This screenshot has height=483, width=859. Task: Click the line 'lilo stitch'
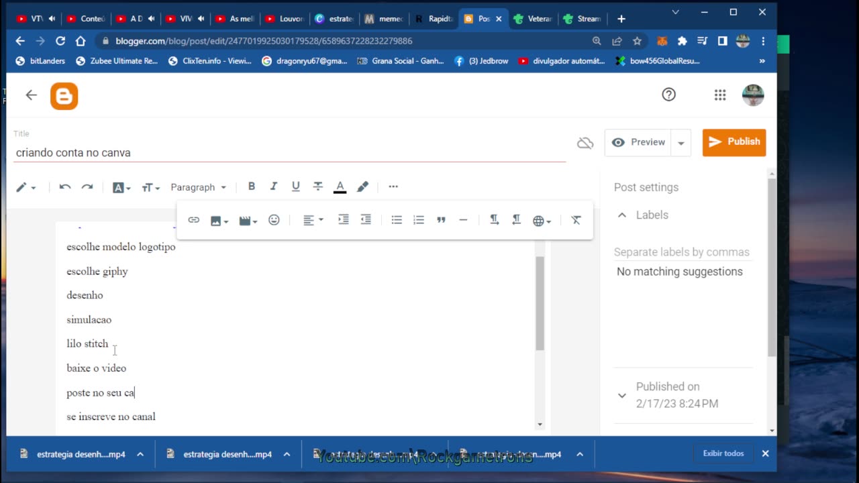pyautogui.click(x=87, y=343)
